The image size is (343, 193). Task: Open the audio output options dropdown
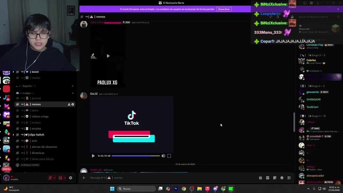tap(65, 178)
